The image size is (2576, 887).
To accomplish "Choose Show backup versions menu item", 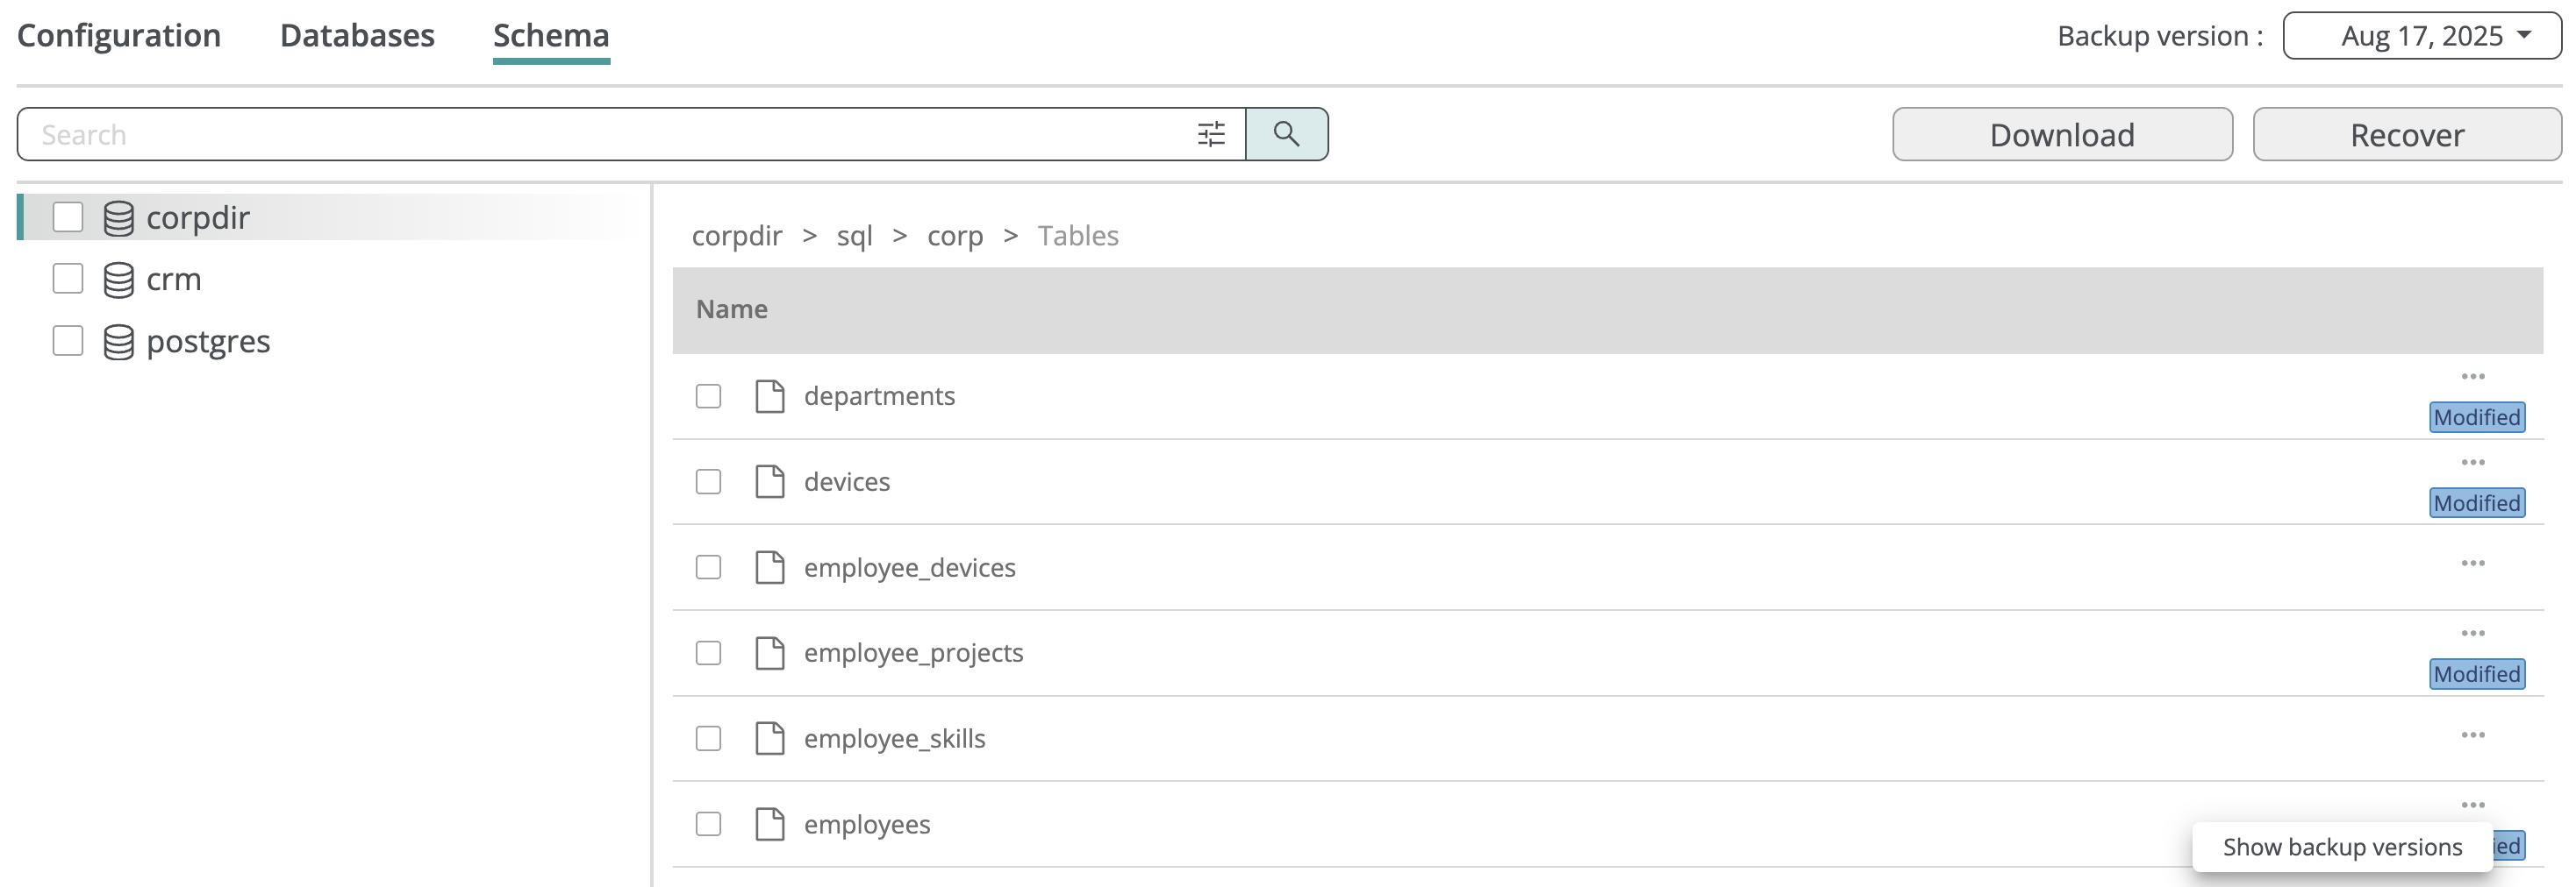I will tap(2341, 847).
